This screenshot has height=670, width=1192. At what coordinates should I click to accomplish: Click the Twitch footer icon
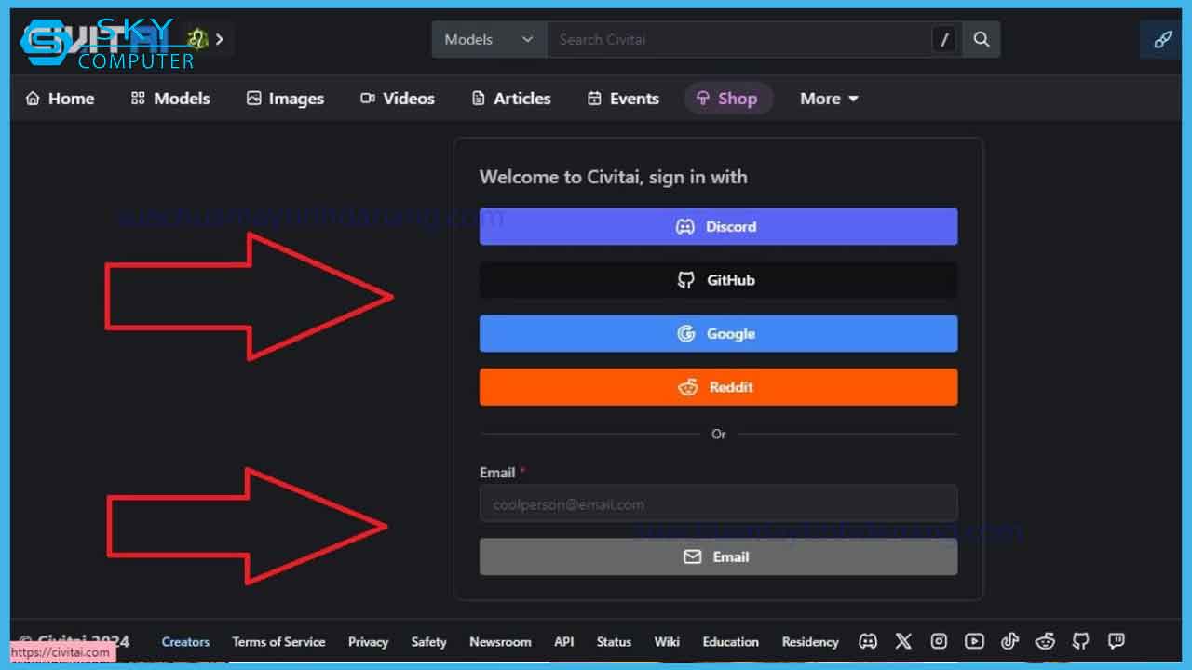(1116, 641)
